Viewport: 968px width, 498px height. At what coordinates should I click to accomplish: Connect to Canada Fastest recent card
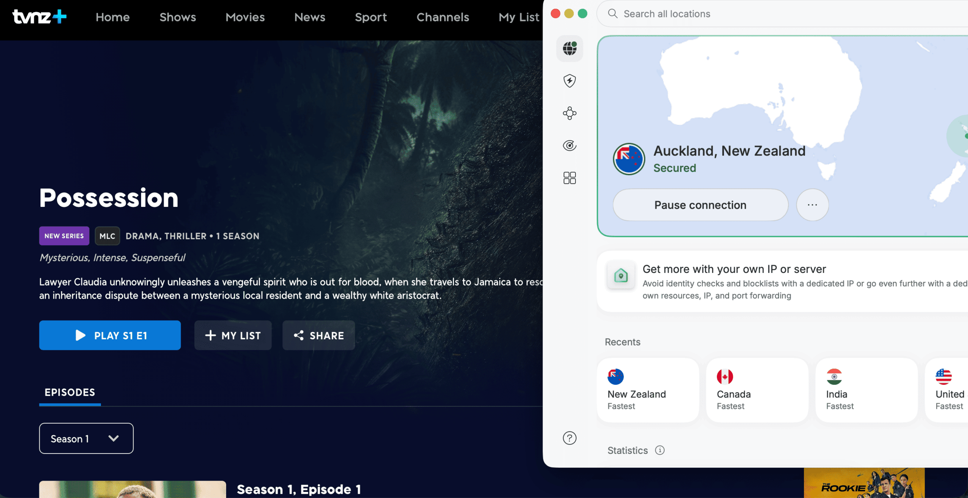point(757,390)
